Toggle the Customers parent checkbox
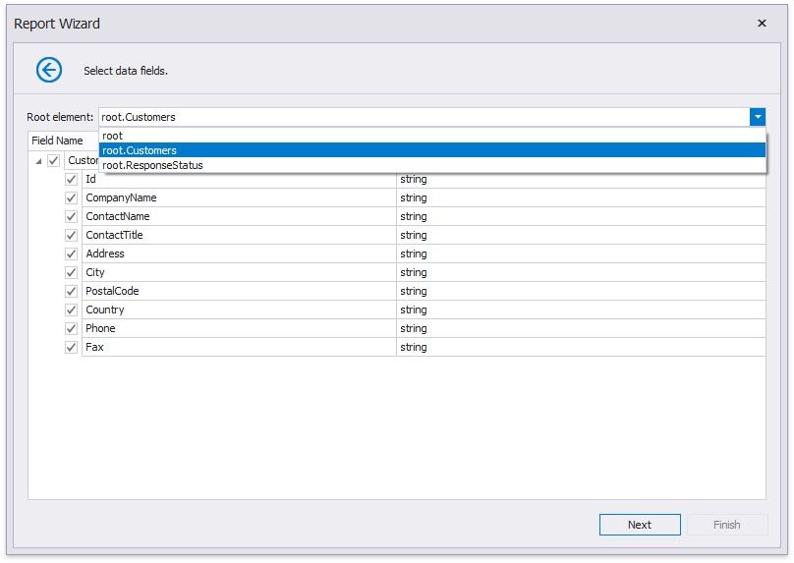Viewport: 794px width, 563px height. (x=54, y=161)
